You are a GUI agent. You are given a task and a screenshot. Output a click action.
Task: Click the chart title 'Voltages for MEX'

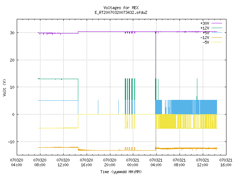(x=121, y=8)
